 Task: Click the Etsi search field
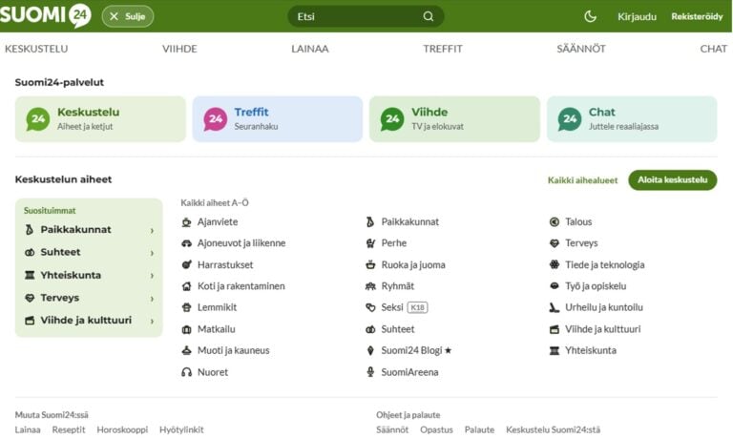click(366, 16)
